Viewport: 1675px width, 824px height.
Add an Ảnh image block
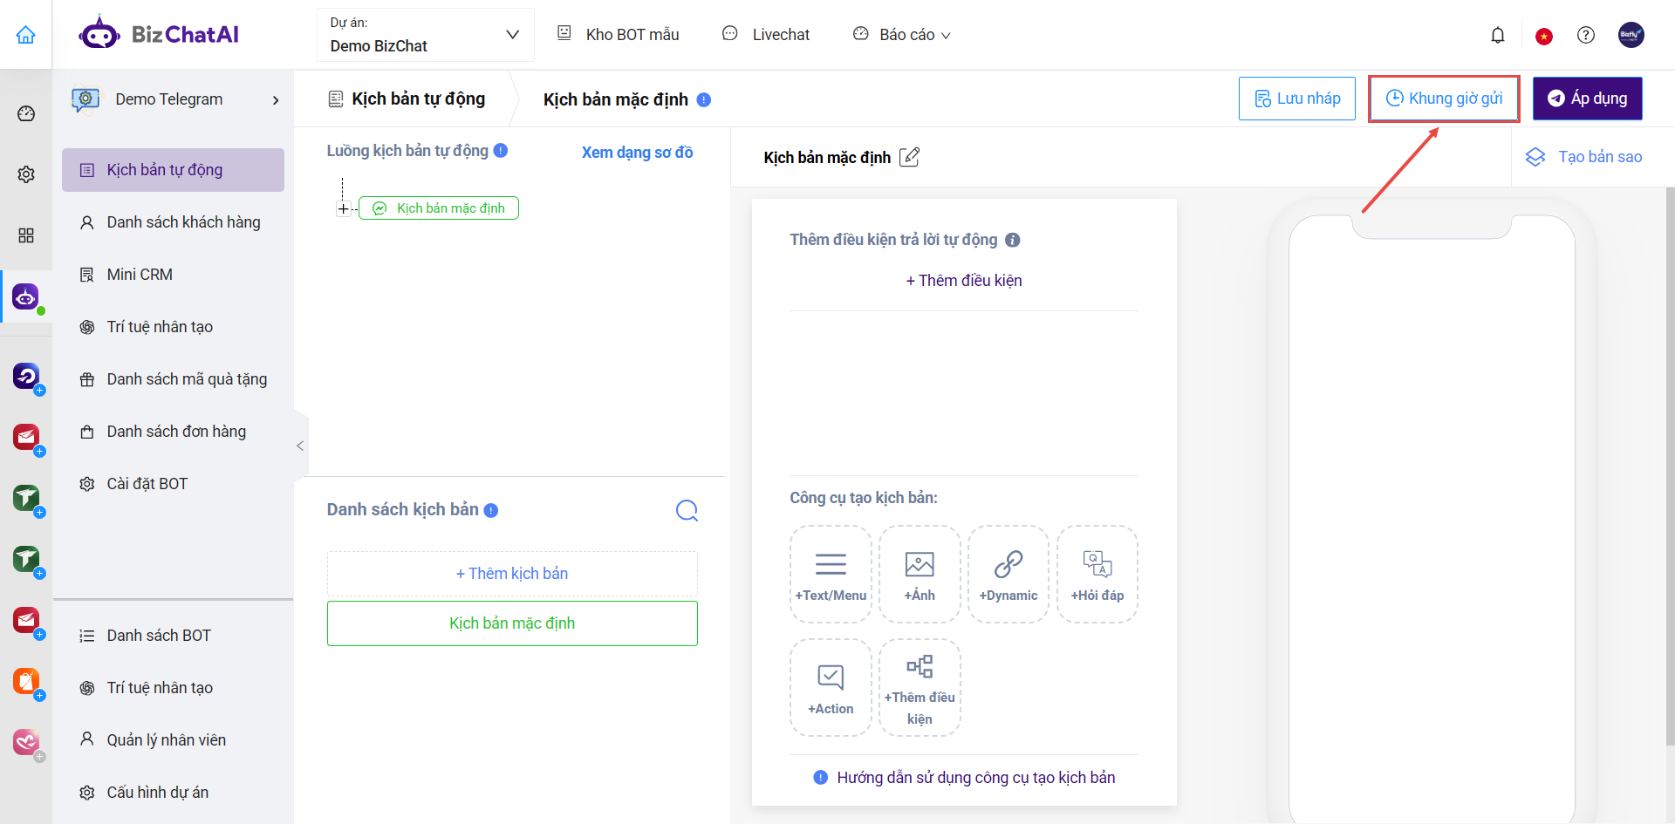(920, 574)
